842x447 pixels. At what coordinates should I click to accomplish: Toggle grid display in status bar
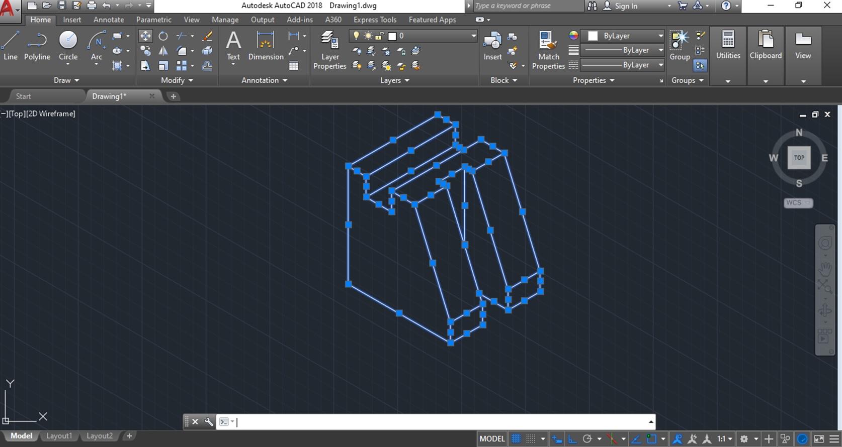click(516, 438)
